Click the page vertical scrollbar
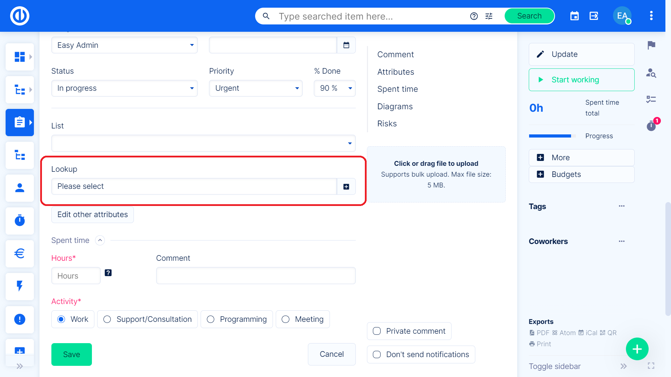 [668, 258]
